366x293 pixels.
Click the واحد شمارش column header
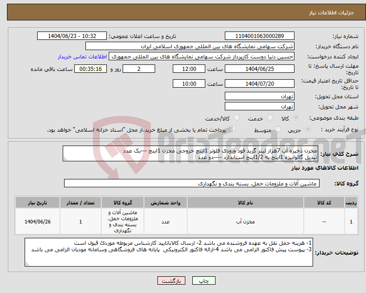pyautogui.click(x=165, y=203)
